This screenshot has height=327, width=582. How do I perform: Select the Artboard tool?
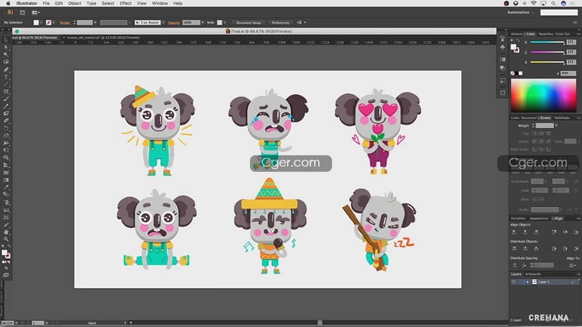[6, 217]
